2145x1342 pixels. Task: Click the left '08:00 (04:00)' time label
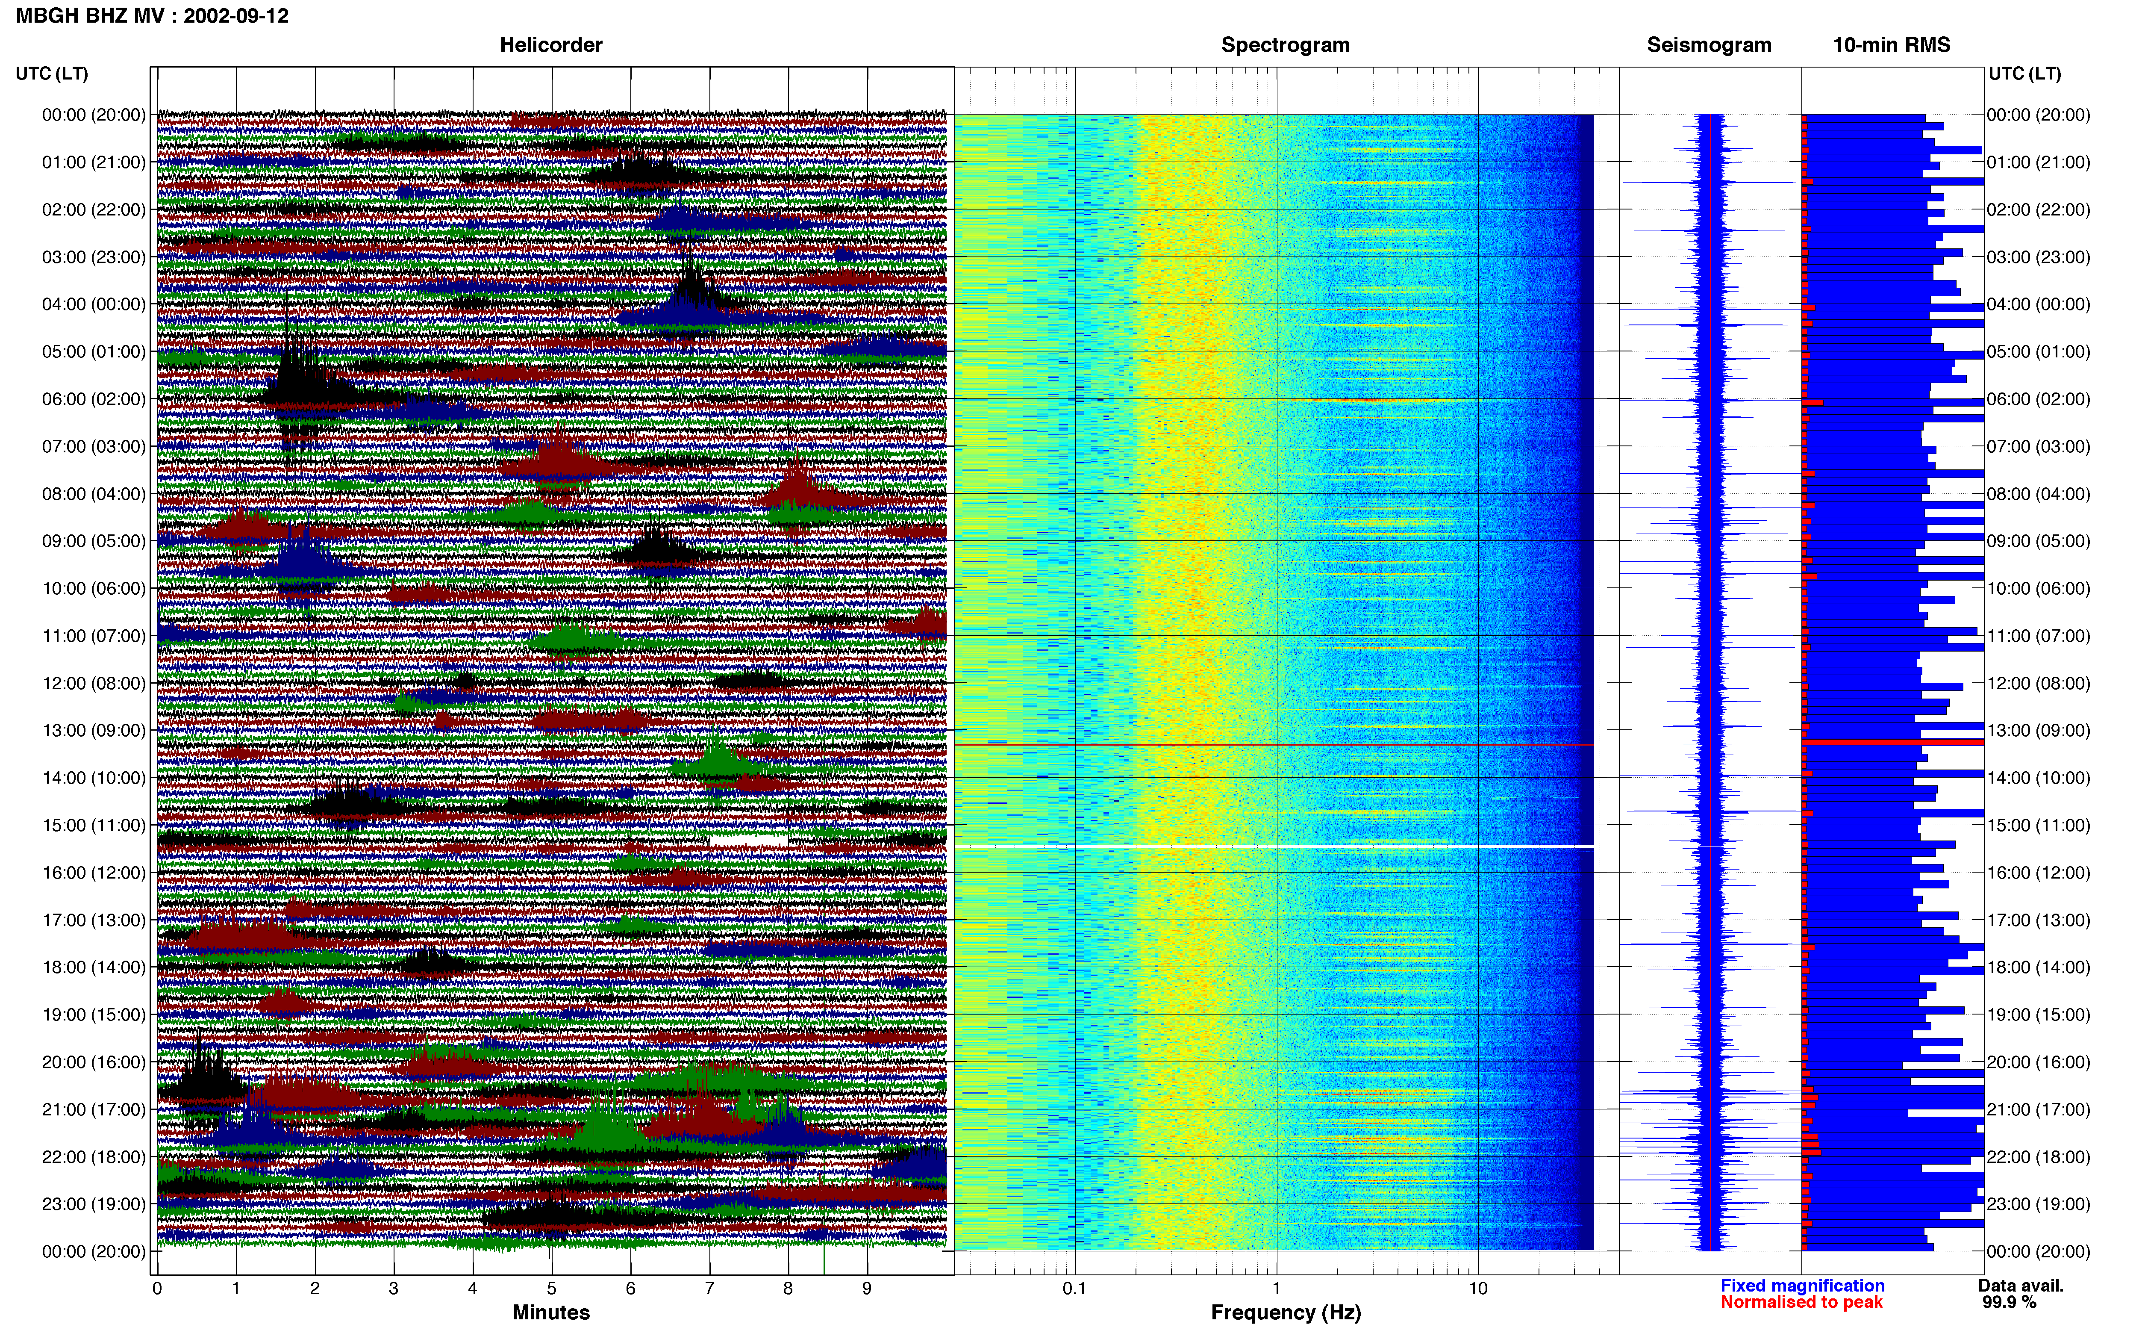93,493
